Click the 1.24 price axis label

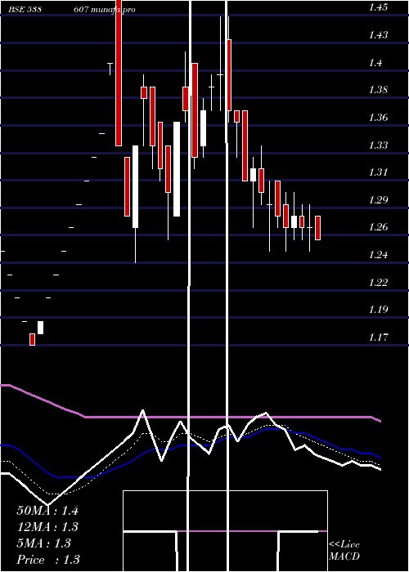[x=378, y=255]
